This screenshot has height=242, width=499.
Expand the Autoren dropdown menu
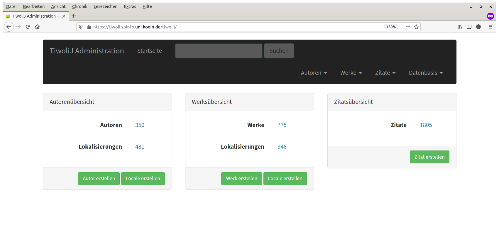(314, 73)
